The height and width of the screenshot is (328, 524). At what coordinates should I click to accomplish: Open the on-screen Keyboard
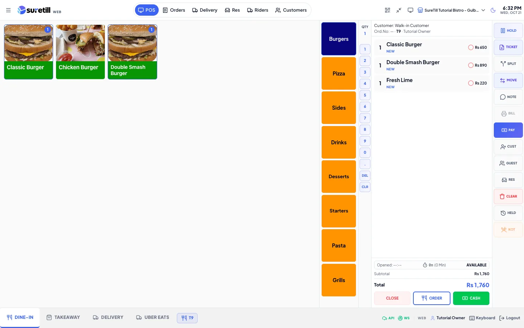tap(482, 318)
